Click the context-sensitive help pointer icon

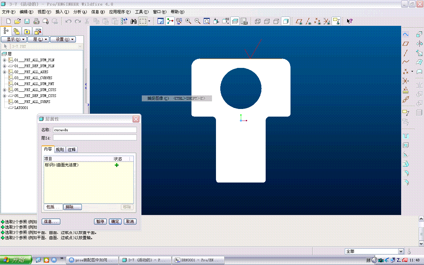349,21
